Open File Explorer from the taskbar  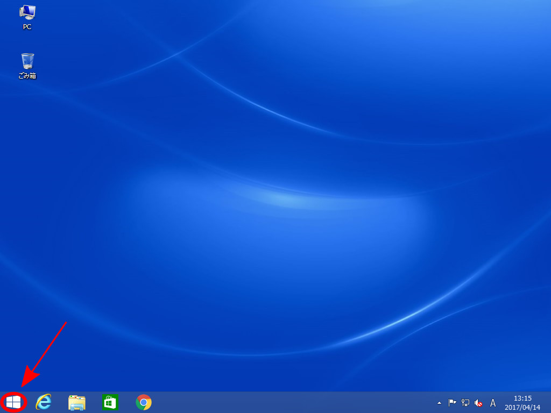pos(77,402)
